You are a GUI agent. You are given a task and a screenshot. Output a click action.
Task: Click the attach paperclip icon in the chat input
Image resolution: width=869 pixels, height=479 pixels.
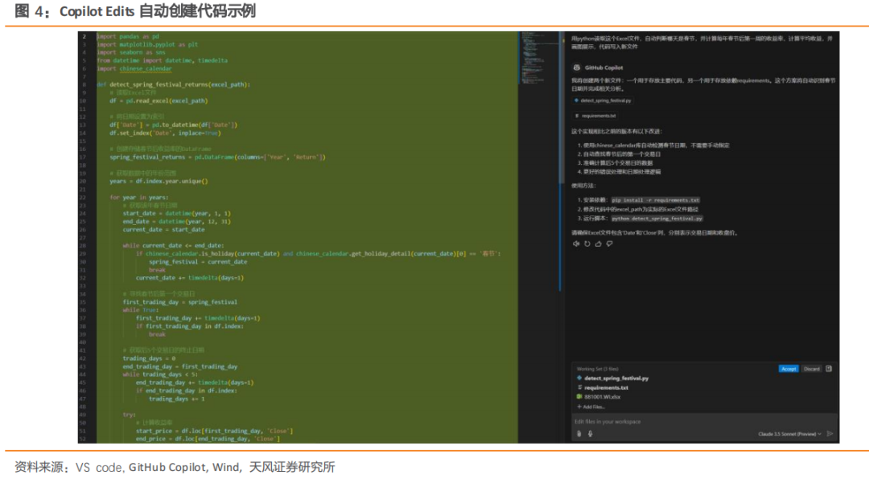pyautogui.click(x=579, y=434)
